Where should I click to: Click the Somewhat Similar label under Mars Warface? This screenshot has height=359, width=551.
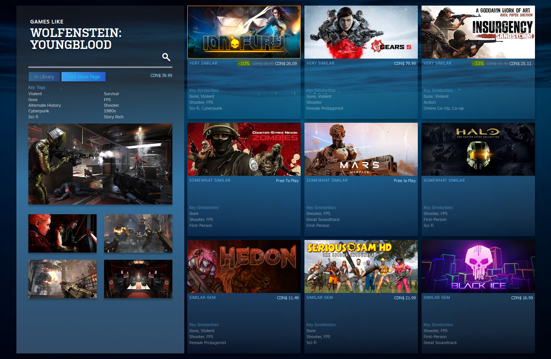[327, 180]
